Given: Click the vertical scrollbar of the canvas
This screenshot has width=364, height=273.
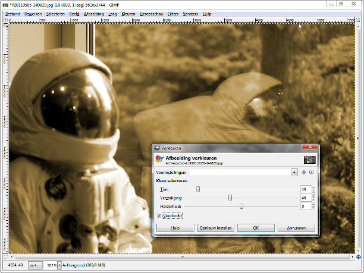Looking at the screenshot, I should [x=358, y=138].
